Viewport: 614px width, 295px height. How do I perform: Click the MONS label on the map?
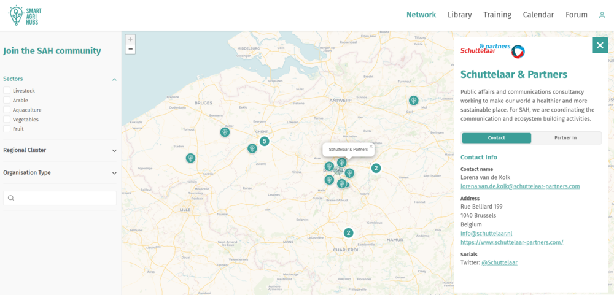point(288,242)
